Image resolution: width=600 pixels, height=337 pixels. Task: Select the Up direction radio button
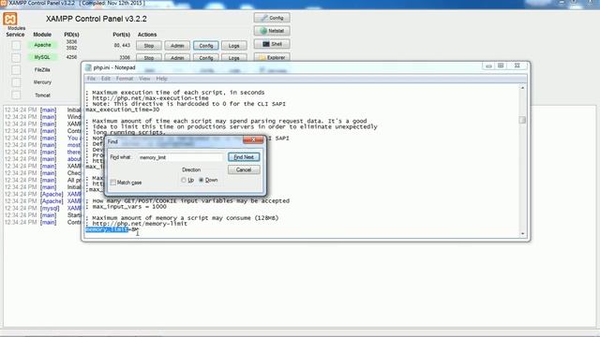click(x=184, y=180)
